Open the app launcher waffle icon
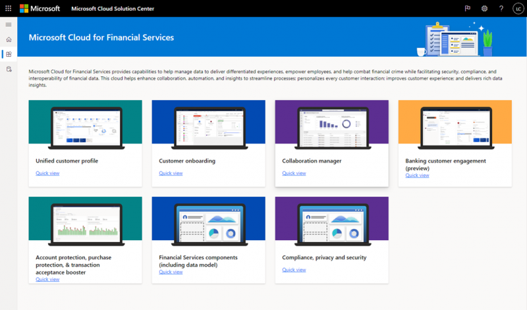This screenshot has width=527, height=310. pos(9,9)
